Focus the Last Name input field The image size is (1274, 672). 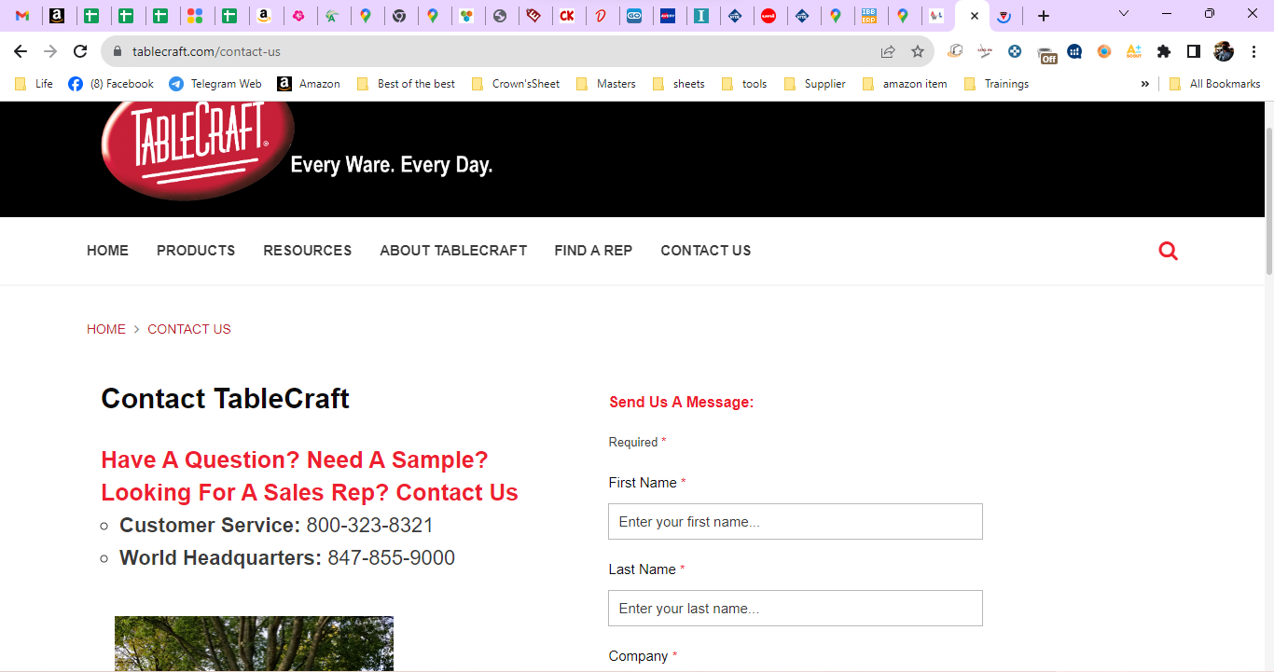tap(796, 609)
